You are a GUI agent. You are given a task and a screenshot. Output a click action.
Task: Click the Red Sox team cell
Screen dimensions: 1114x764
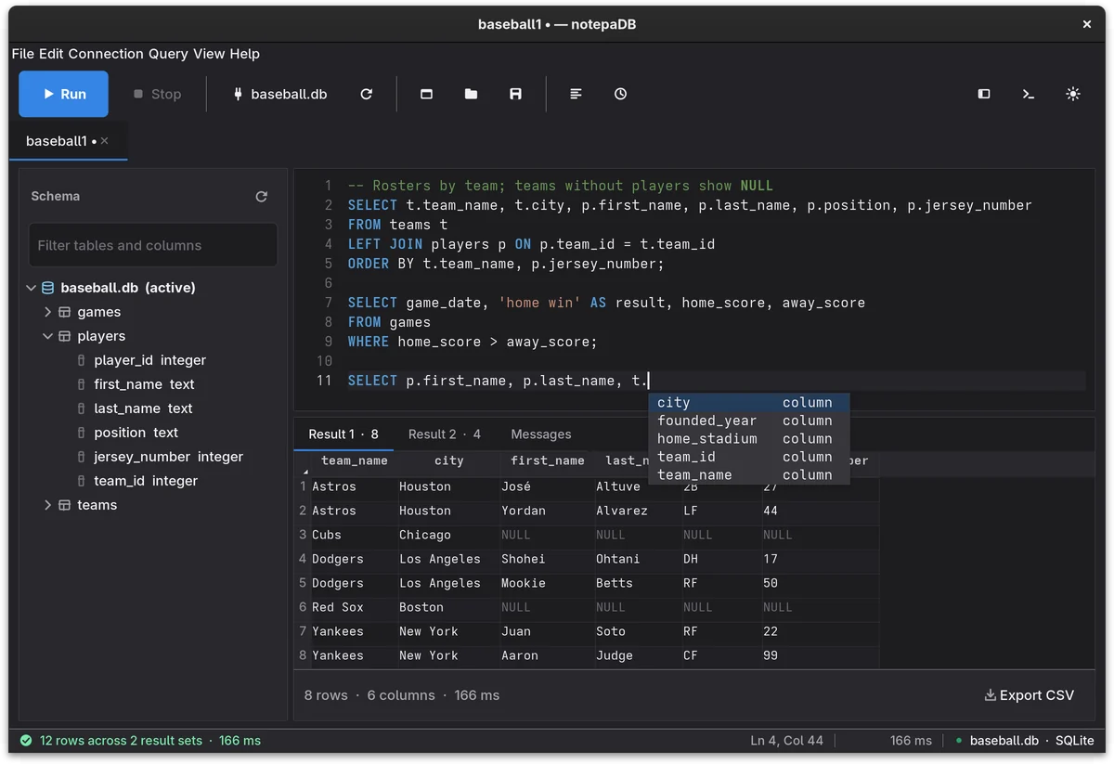pos(353,607)
